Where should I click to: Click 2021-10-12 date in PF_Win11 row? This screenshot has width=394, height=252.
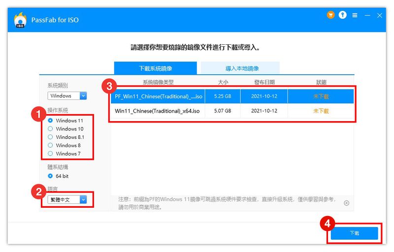264,96
